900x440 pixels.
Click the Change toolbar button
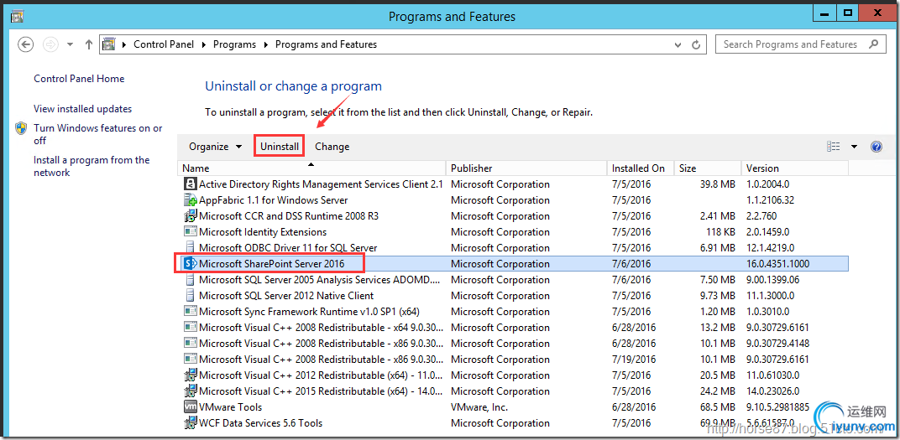point(332,147)
